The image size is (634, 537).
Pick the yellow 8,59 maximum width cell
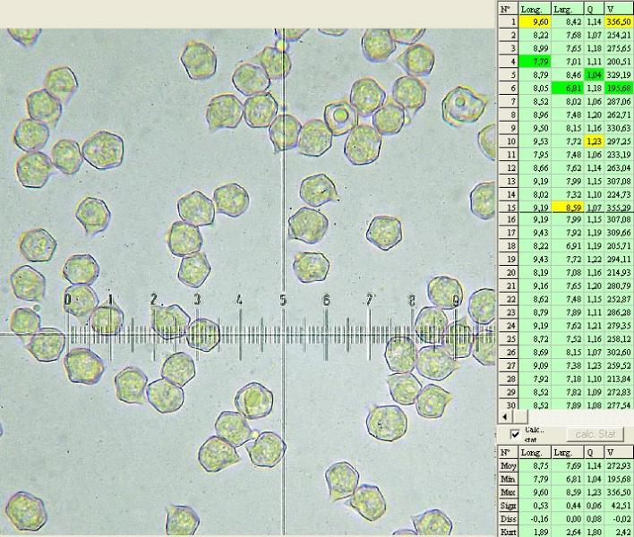pos(565,207)
